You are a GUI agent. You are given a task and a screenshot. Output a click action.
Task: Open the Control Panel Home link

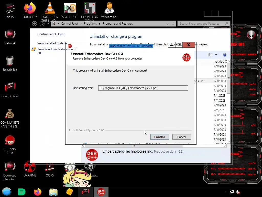click(51, 34)
